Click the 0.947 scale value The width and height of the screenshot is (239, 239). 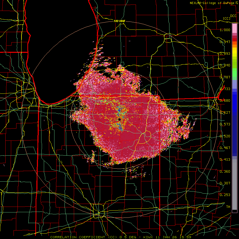(x=225, y=42)
